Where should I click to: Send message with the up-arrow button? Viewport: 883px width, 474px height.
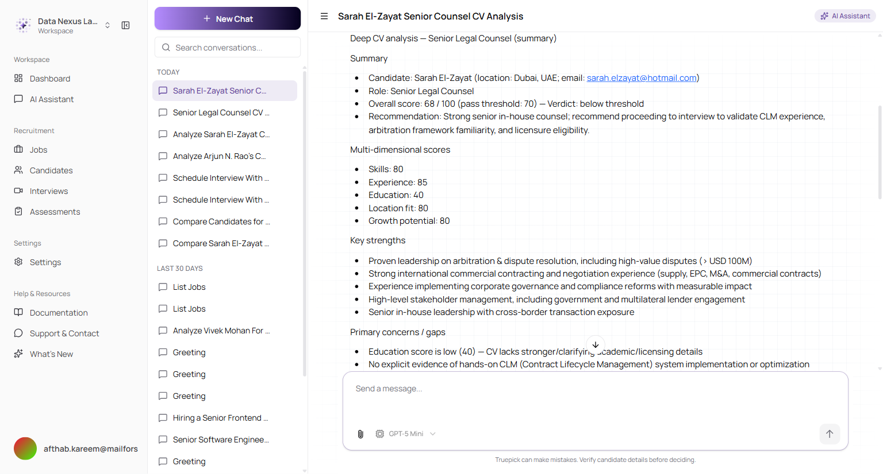[830, 434]
